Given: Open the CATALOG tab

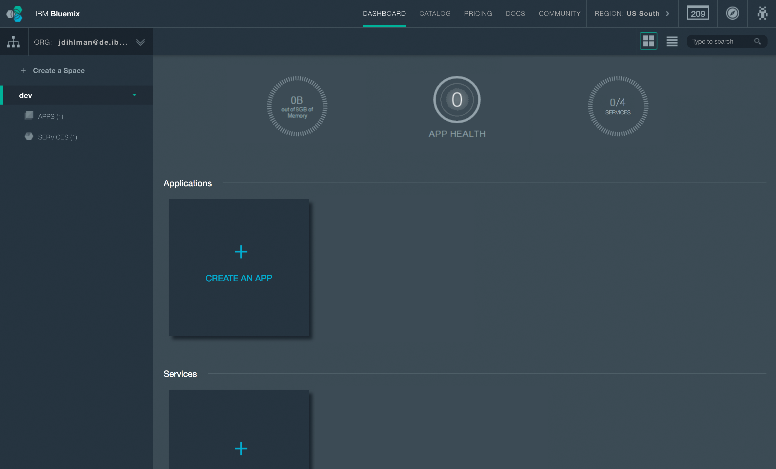Looking at the screenshot, I should (x=435, y=14).
